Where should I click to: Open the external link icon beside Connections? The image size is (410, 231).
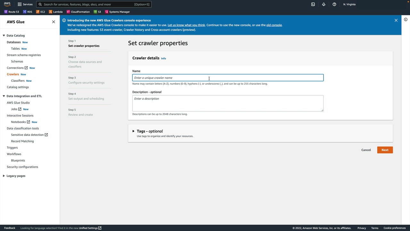tap(26, 68)
